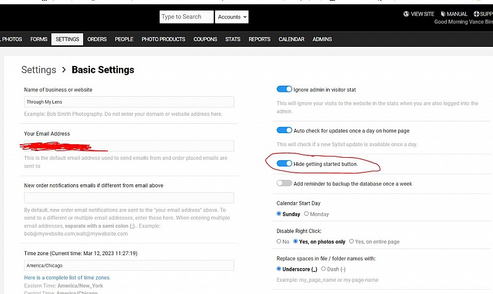Click the Disable Right Click label
Viewport: 493px width, 294px height.
pos(299,231)
